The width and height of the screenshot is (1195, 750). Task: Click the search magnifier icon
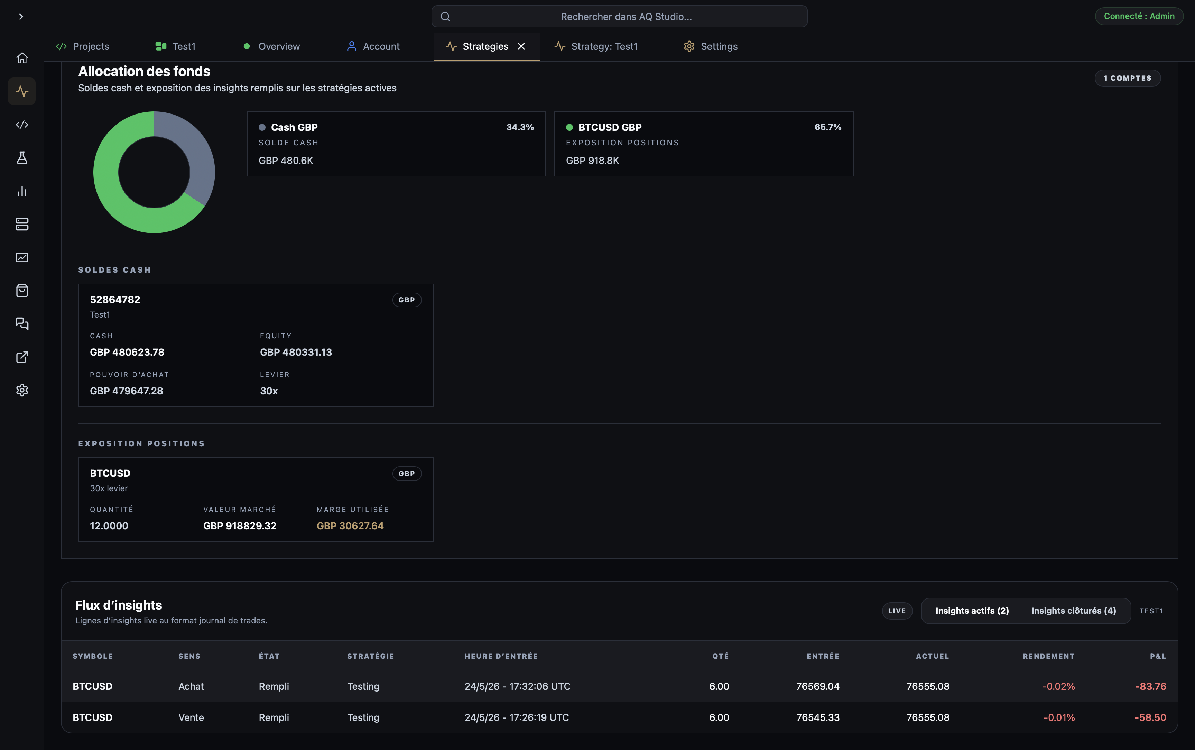[x=445, y=16]
